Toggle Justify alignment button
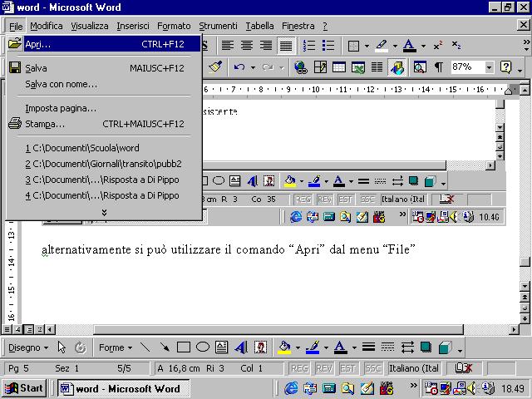532x399 pixels. point(286,46)
